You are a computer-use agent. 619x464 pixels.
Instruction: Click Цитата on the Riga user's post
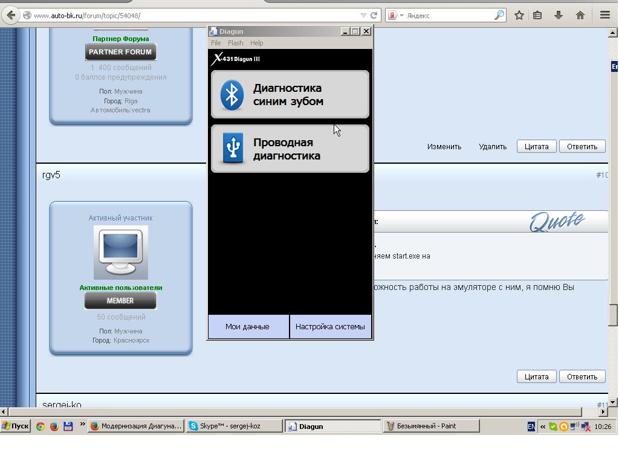537,146
